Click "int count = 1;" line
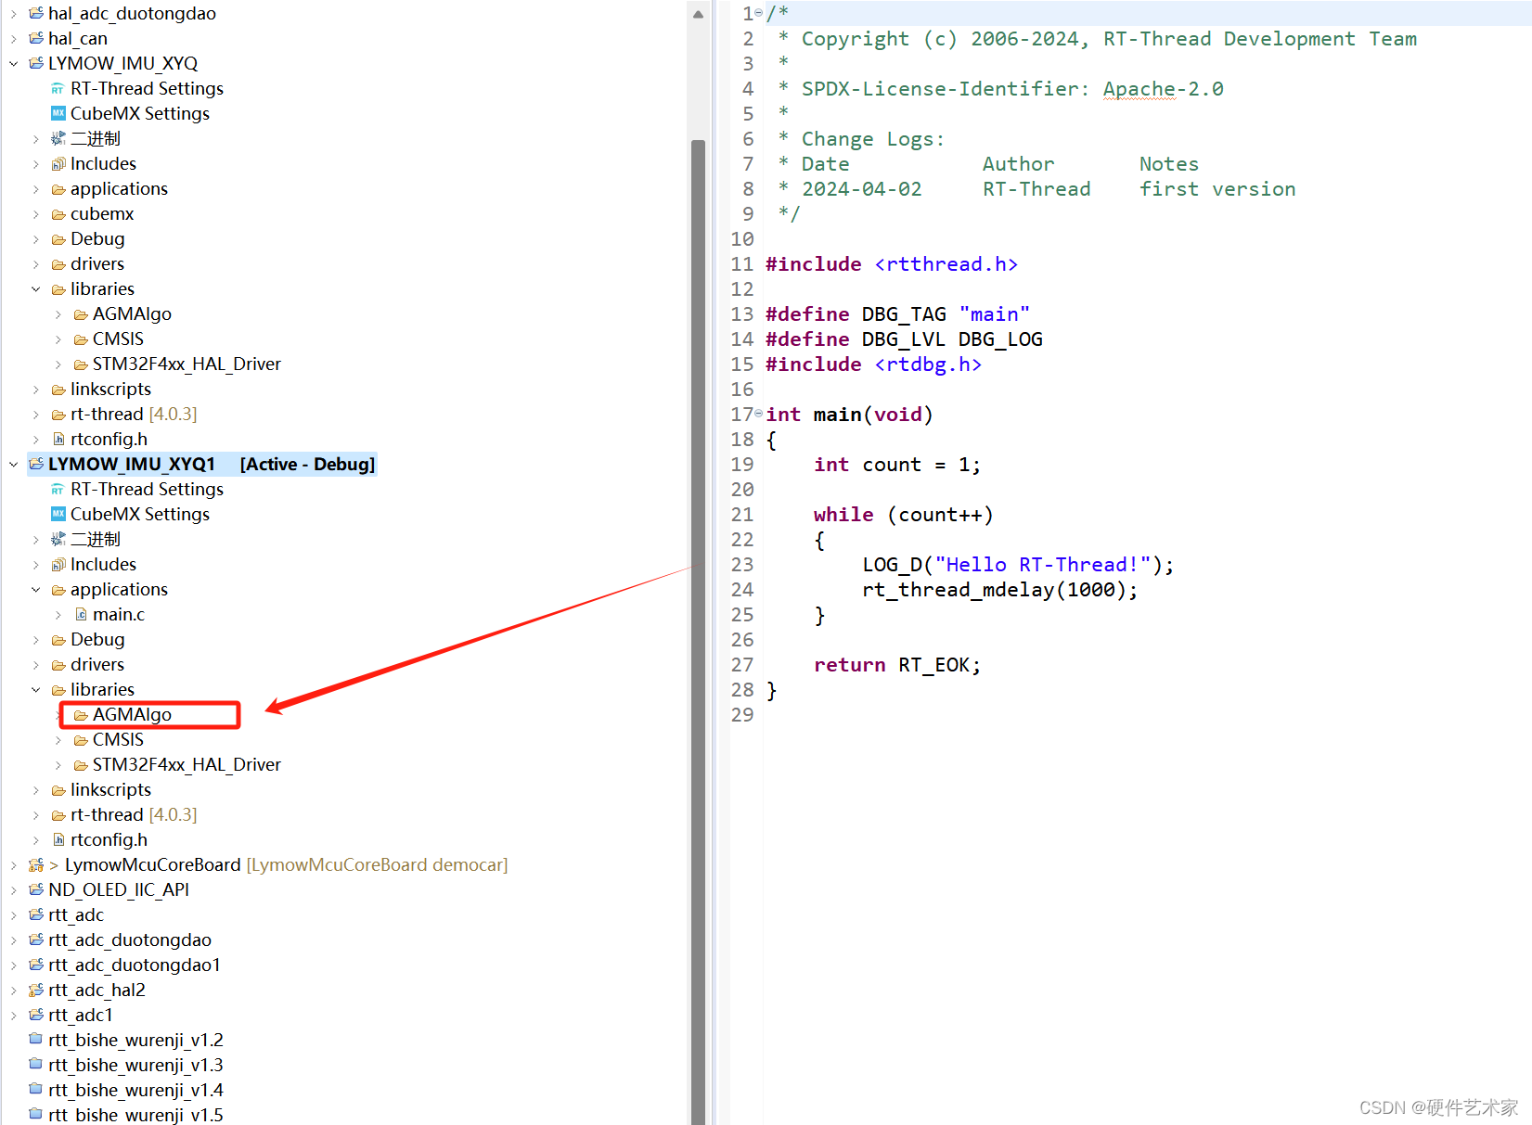 (x=897, y=465)
